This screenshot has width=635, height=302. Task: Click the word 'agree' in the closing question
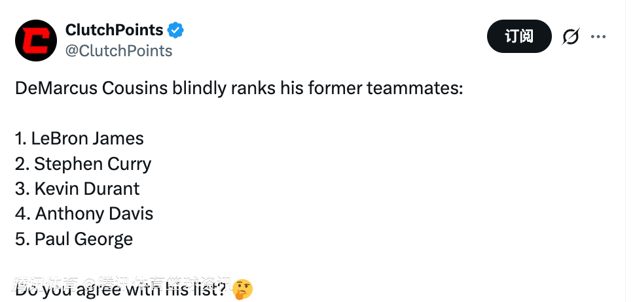107,289
